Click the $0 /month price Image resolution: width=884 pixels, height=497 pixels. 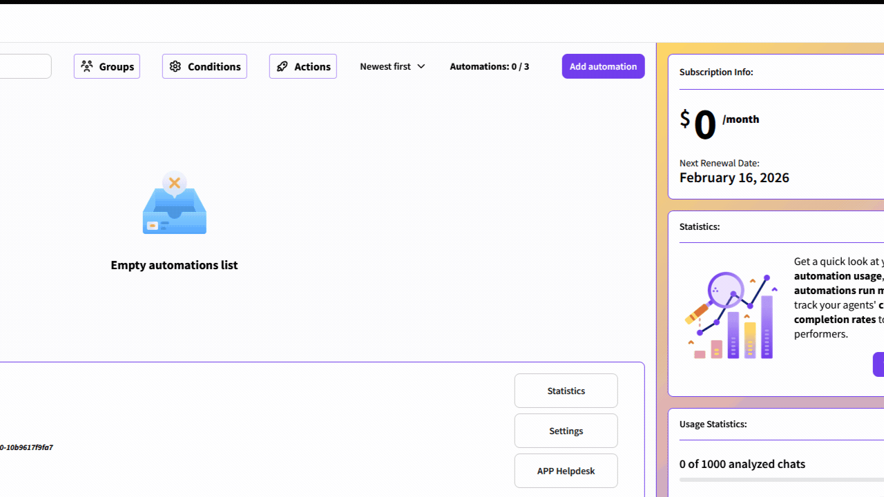pos(718,123)
